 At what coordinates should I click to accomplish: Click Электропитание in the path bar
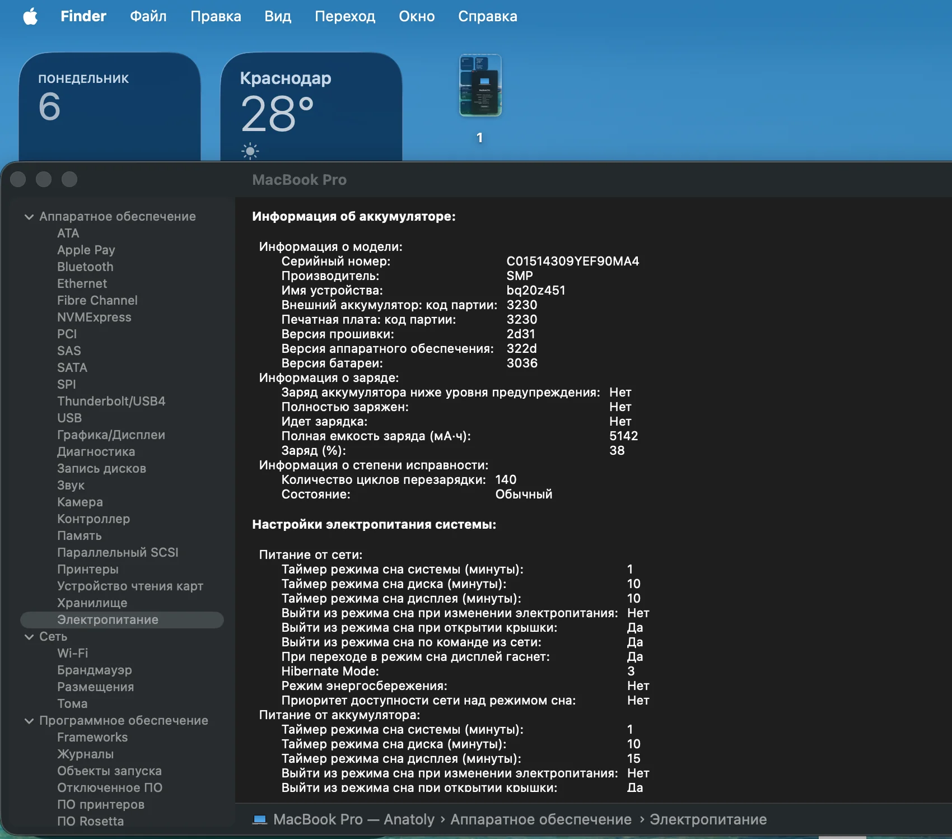pyautogui.click(x=708, y=819)
